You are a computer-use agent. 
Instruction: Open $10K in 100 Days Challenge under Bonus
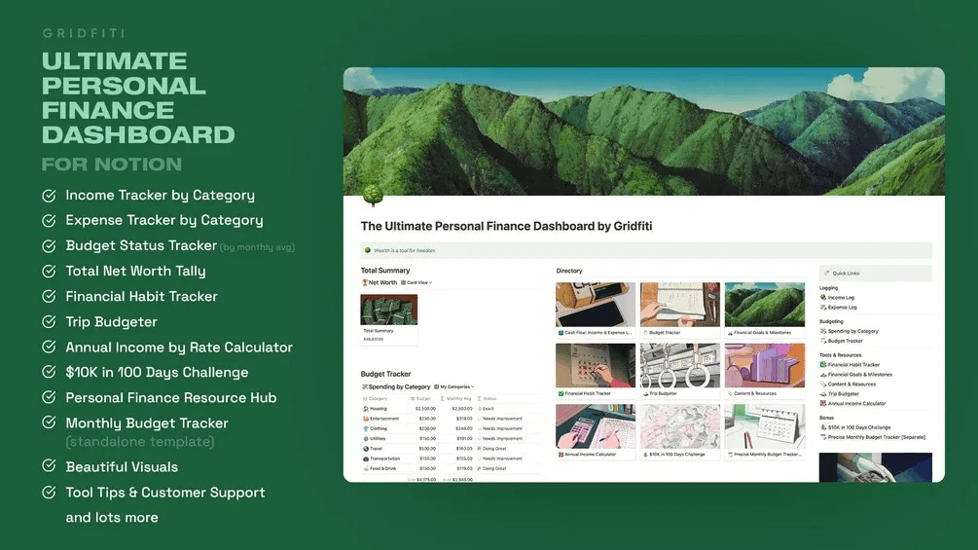point(855,427)
